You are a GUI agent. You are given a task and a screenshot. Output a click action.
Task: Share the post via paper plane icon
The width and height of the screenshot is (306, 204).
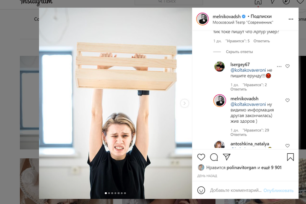[x=227, y=157]
